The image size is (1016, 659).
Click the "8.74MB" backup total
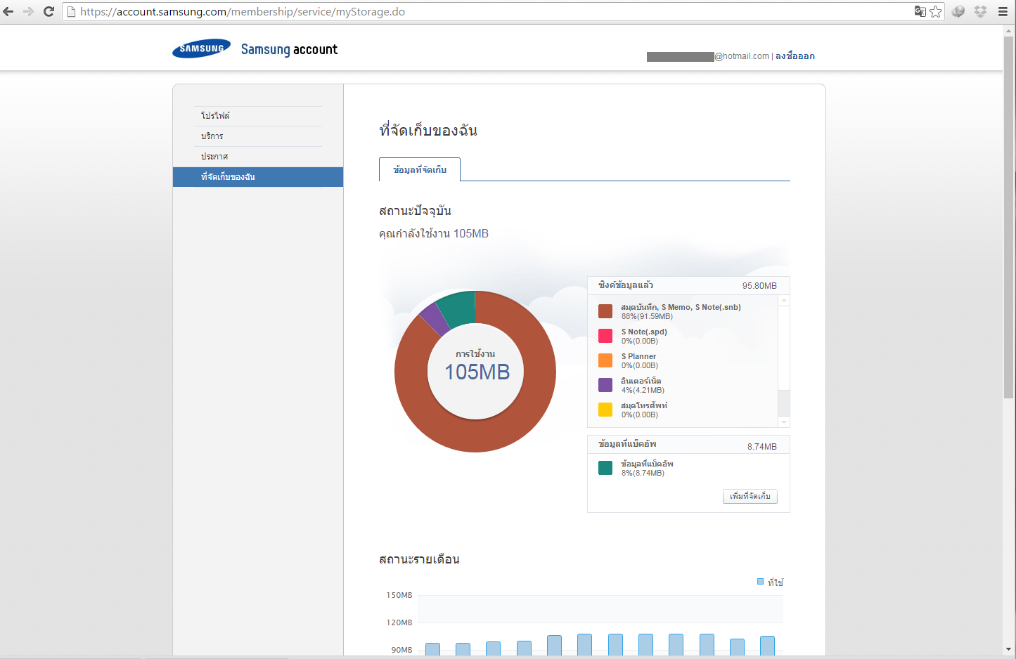click(x=762, y=447)
